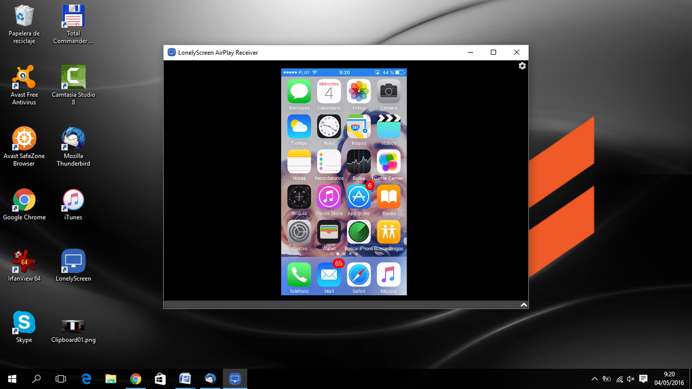692x389 pixels.
Task: Select Avast SafeZone Browser desktop shortcut
Action: coord(24,147)
